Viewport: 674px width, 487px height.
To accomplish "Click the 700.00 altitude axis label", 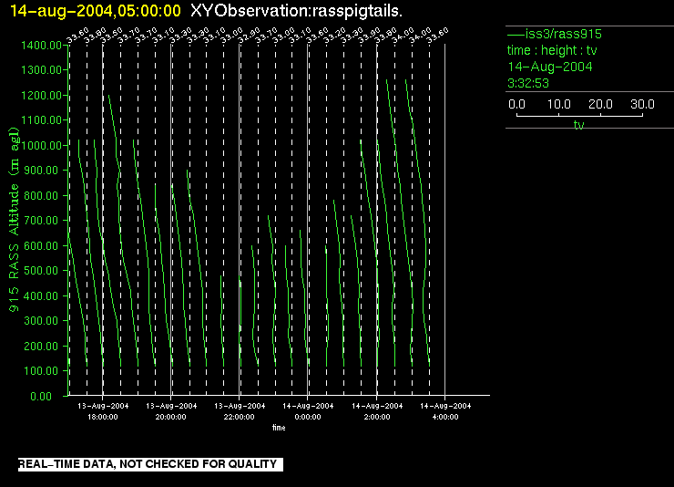I will pos(44,221).
